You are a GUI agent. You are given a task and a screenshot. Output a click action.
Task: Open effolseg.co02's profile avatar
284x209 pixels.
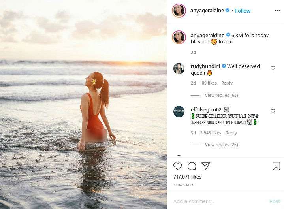pos(179,112)
